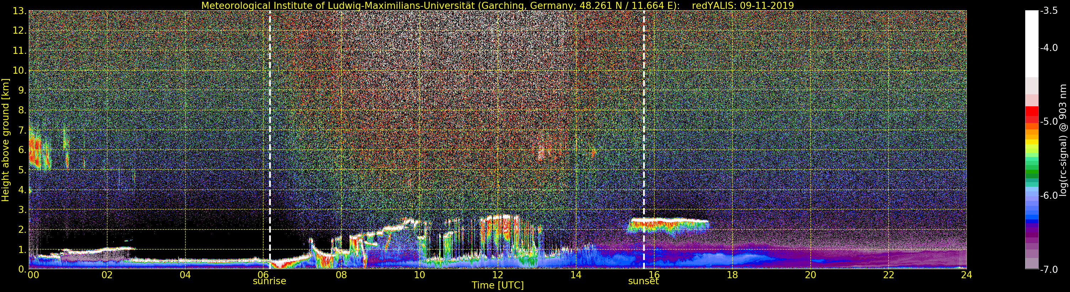Click the '0.' tick on the height axis
Screen dimensions: 1070x292
coord(22,269)
